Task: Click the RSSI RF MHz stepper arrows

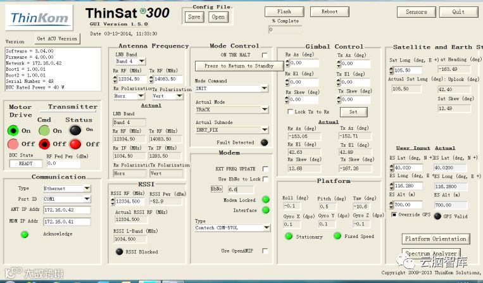Action: [x=113, y=201]
